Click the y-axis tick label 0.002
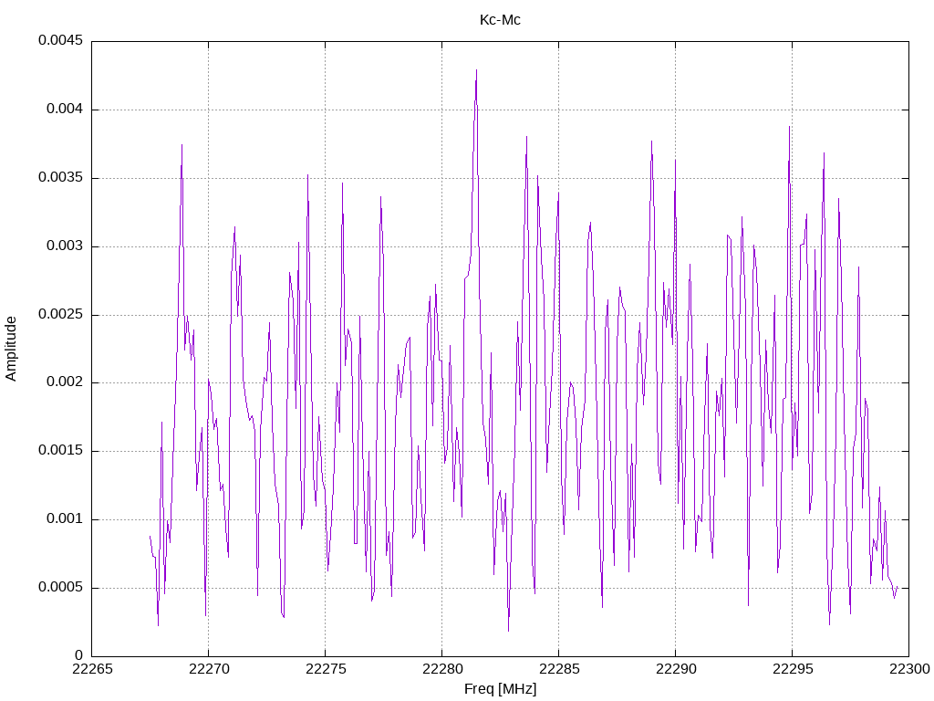Image resolution: width=934 pixels, height=701 pixels. [65, 382]
